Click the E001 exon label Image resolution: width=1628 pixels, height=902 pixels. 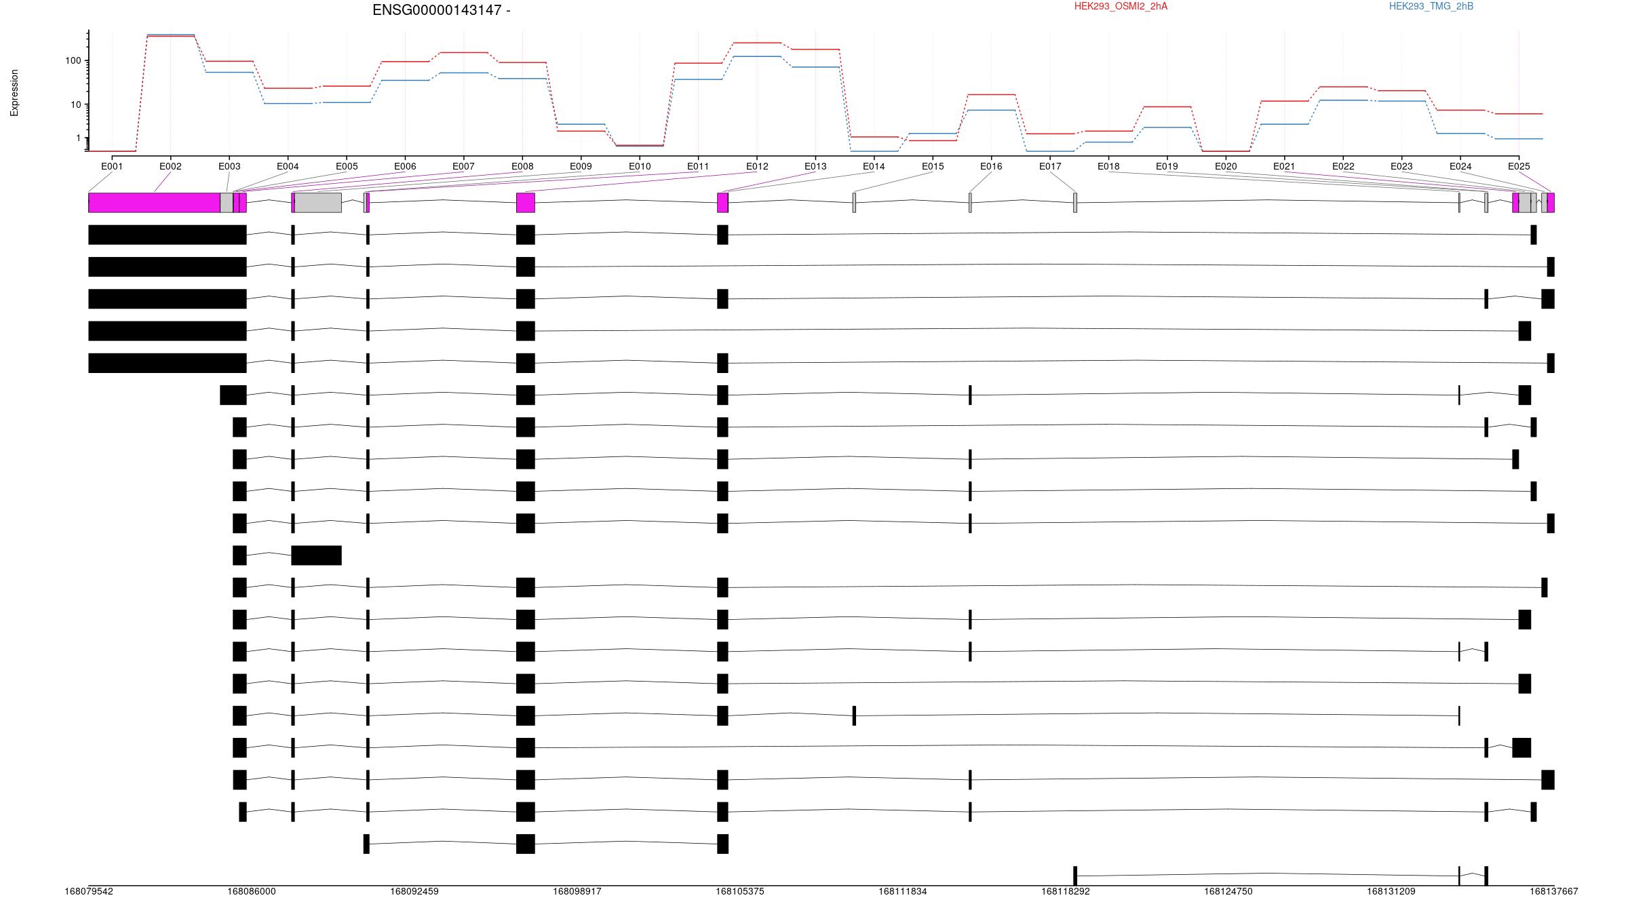coord(112,166)
